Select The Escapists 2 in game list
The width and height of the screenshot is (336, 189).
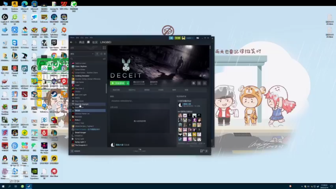click(x=81, y=145)
